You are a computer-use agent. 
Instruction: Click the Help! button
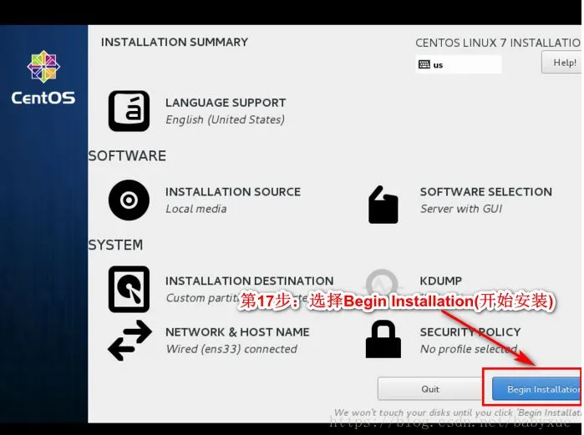(561, 63)
